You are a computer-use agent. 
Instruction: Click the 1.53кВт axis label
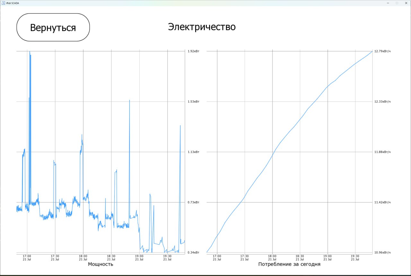193,102
